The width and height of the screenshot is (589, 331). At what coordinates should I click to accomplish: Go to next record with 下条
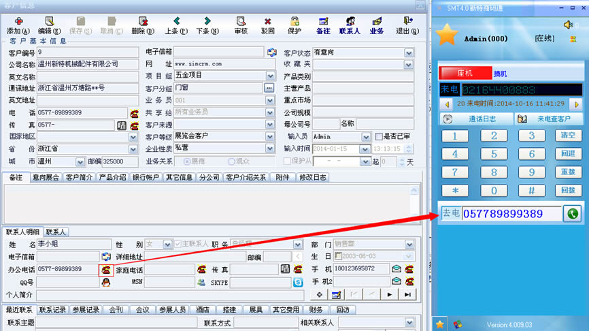[207, 25]
